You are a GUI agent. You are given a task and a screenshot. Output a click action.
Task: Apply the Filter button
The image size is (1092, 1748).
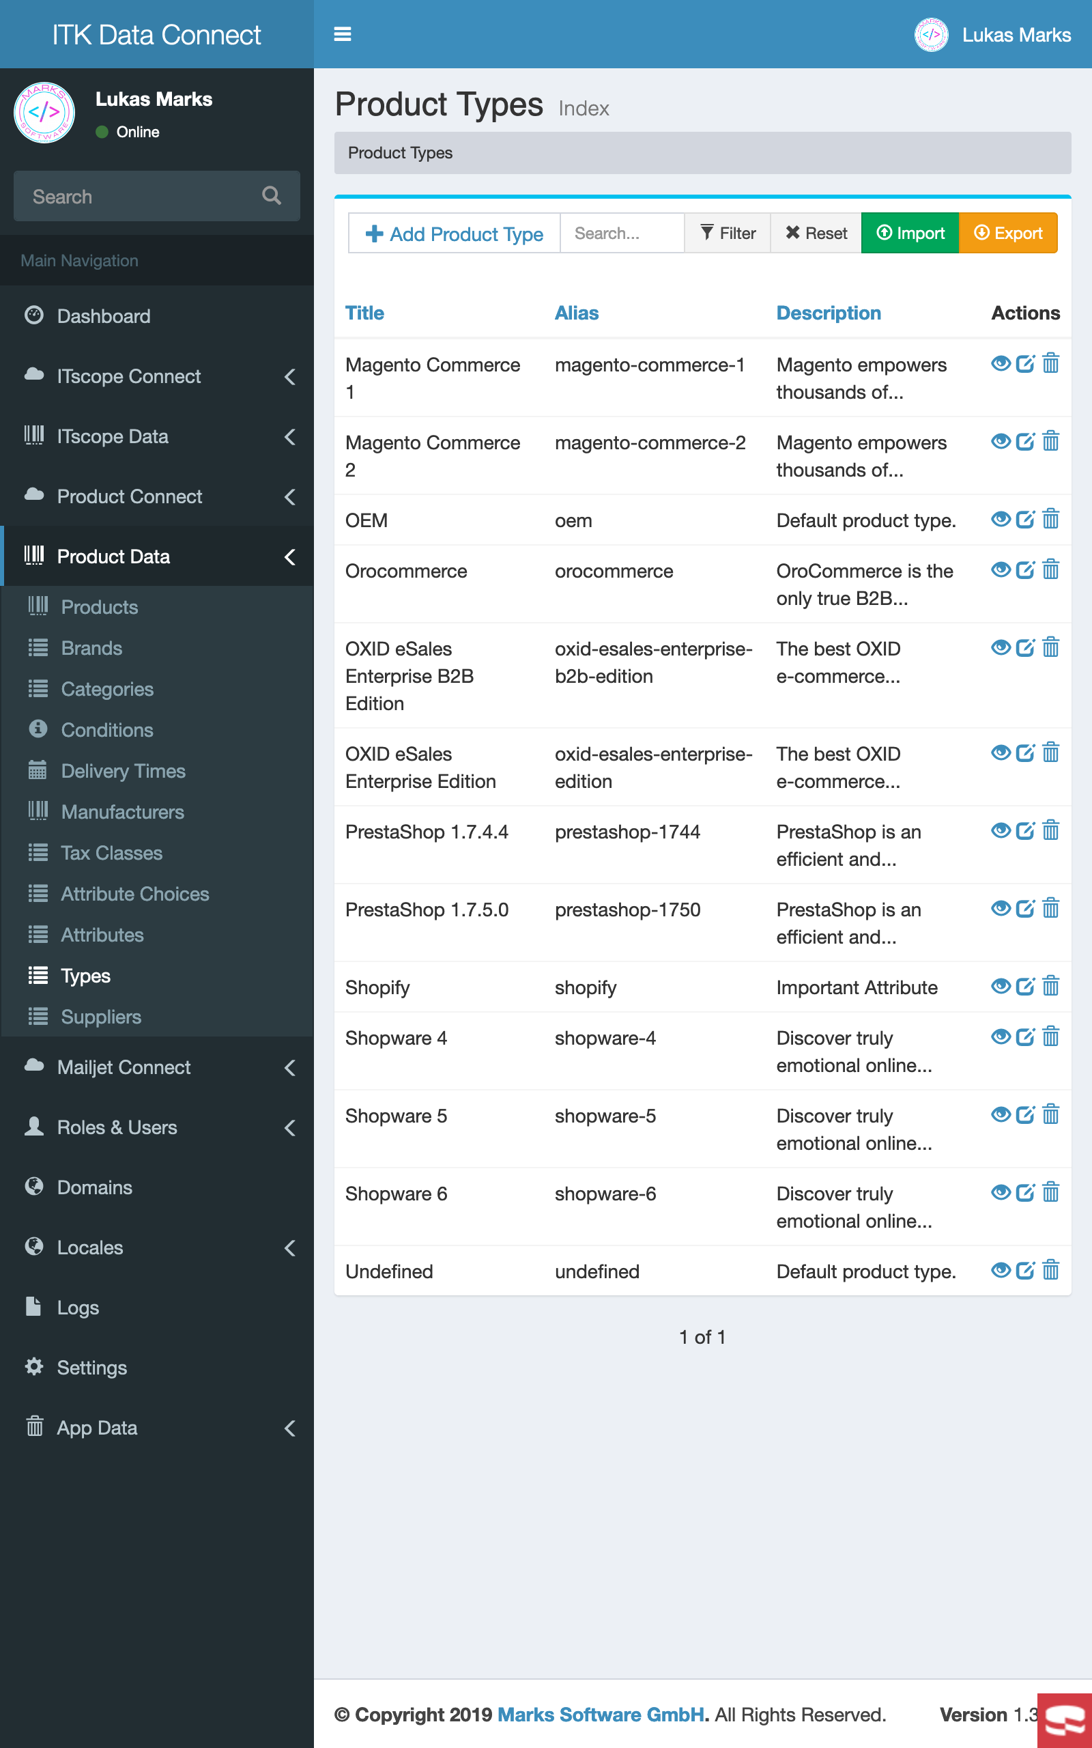coord(728,234)
